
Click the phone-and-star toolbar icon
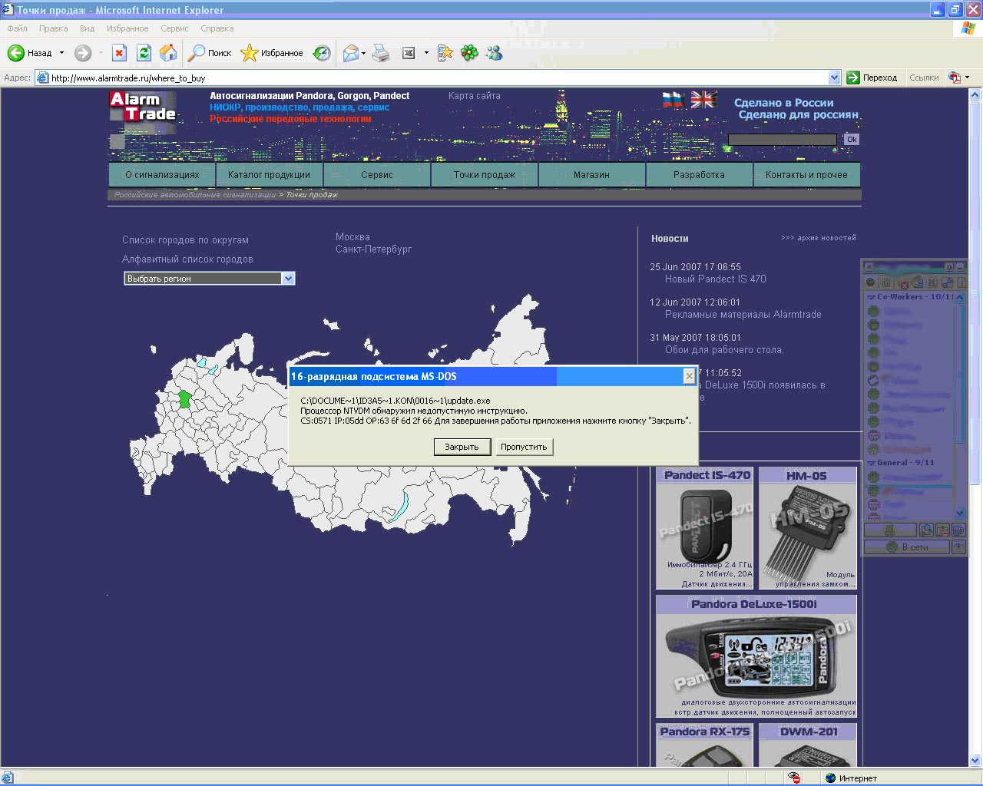(445, 53)
